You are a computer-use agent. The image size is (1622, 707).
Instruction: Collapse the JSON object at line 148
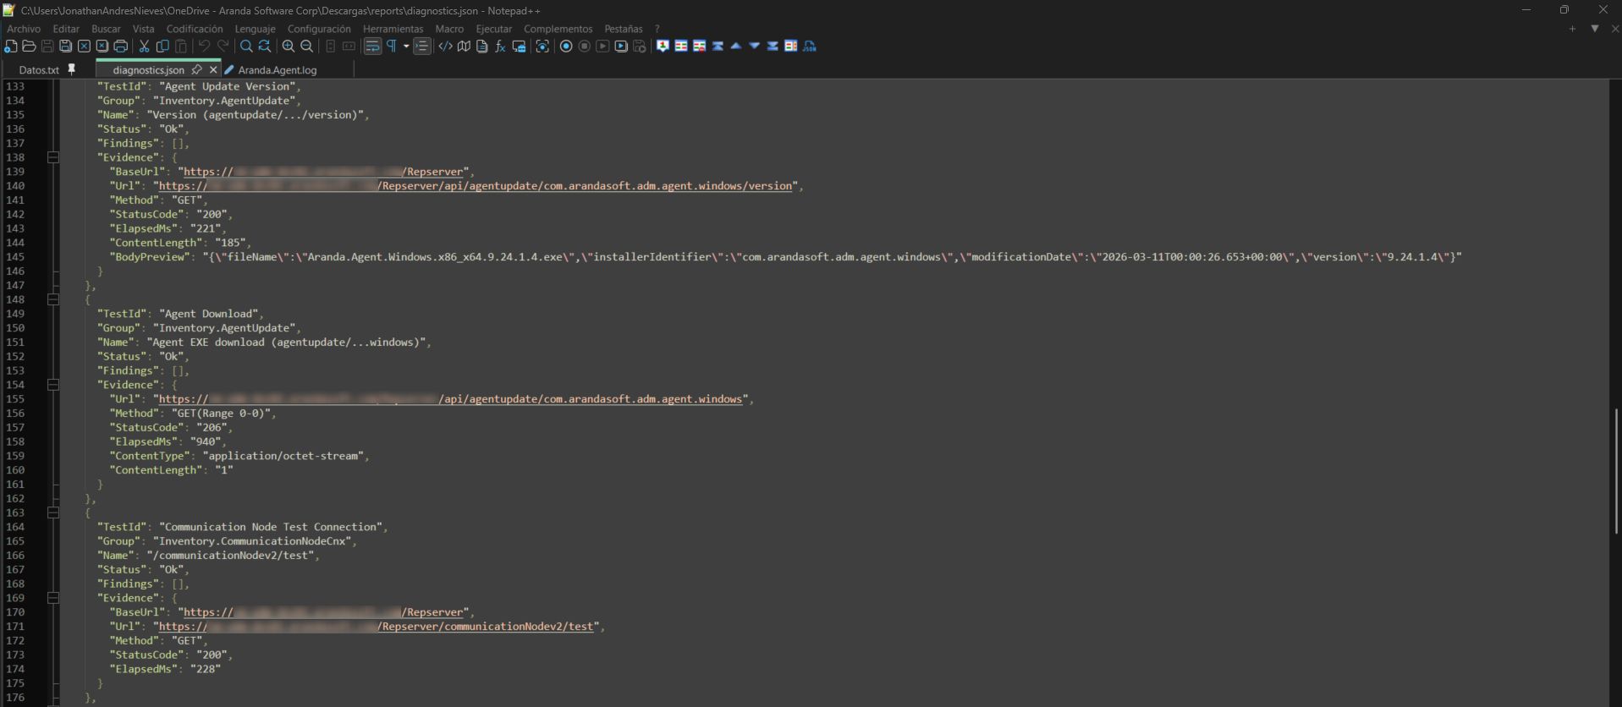(53, 299)
